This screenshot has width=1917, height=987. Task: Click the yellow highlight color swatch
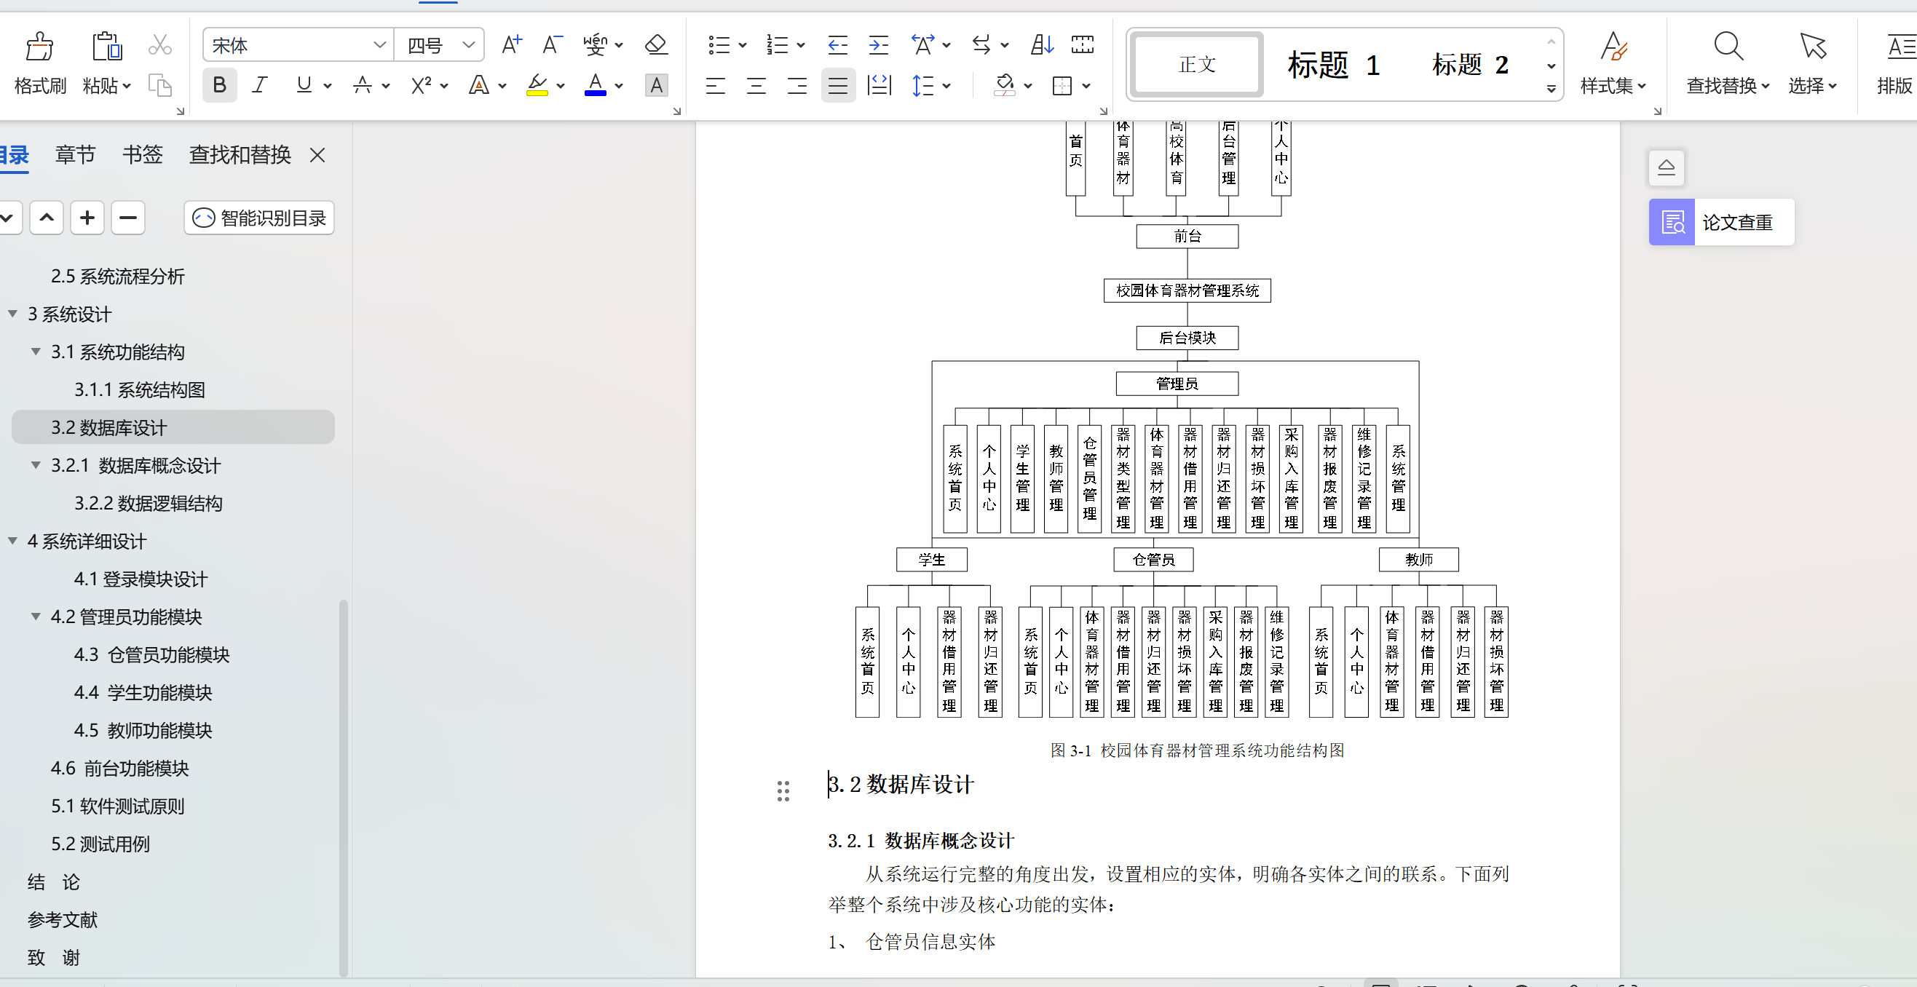point(537,87)
